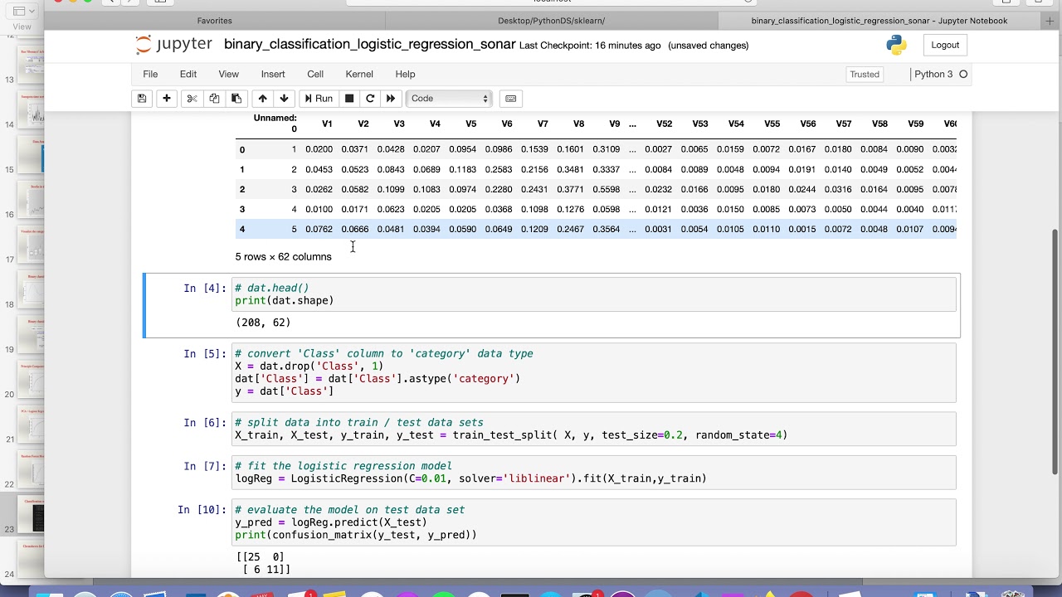
Task: Select slide thumbnail 15 in side panel
Action: pos(32,154)
